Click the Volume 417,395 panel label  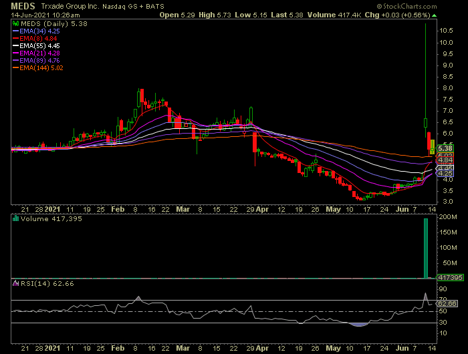pos(51,219)
